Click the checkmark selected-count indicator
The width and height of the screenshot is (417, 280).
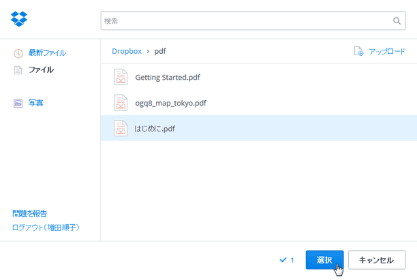[287, 260]
